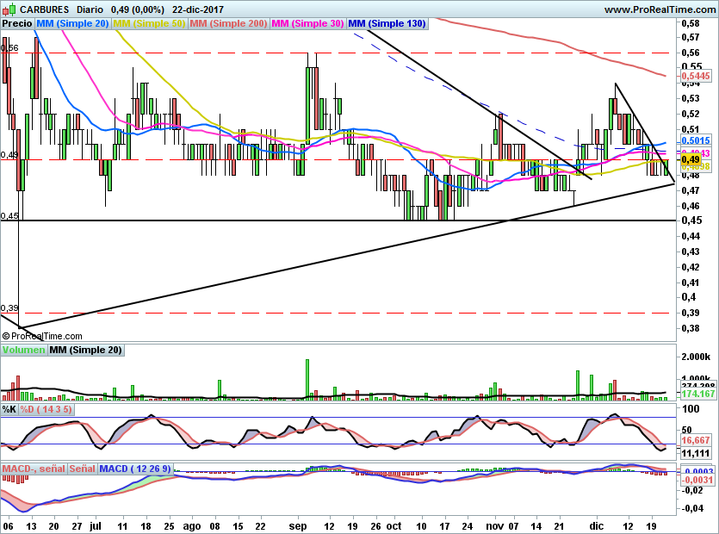Select the MM (Simple 130) indicator label
This screenshot has width=719, height=534.
click(x=387, y=24)
